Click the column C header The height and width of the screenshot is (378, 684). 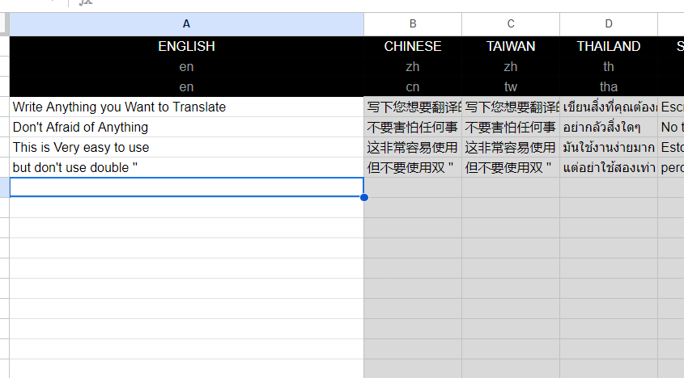(x=511, y=24)
